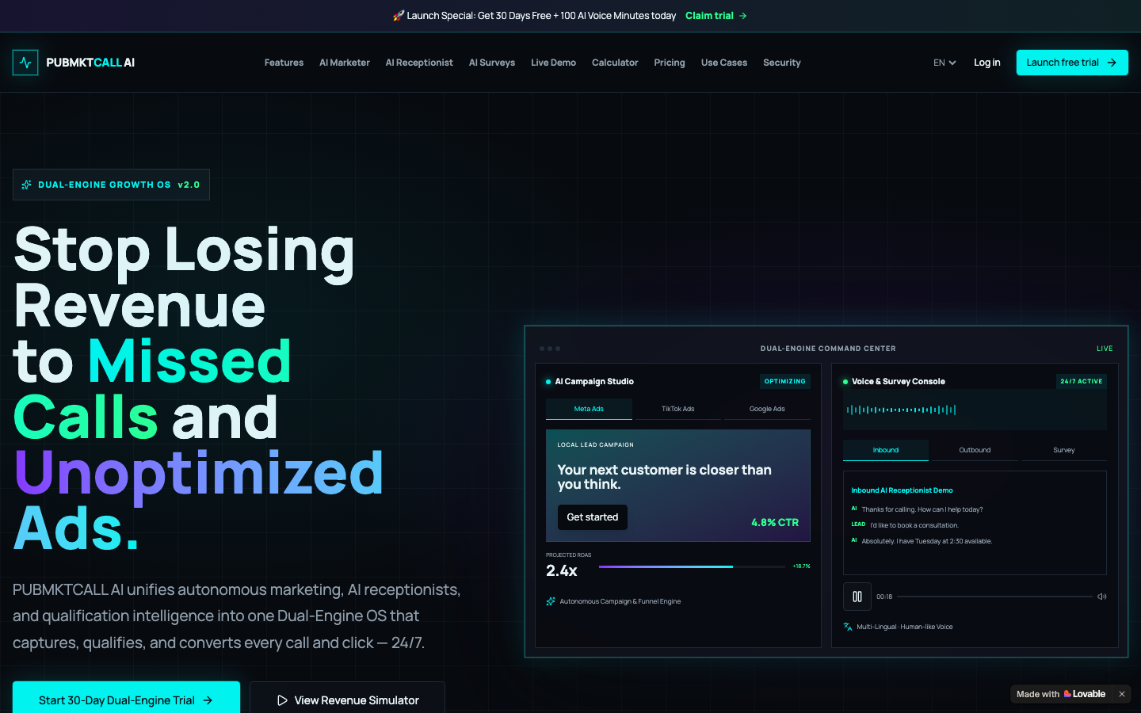
Task: Go to Pricing section
Action: coord(670,63)
